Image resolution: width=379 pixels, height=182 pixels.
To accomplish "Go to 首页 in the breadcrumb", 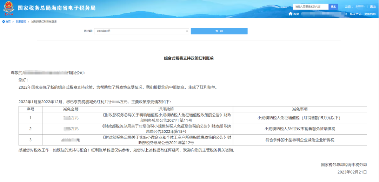I will (8, 22).
